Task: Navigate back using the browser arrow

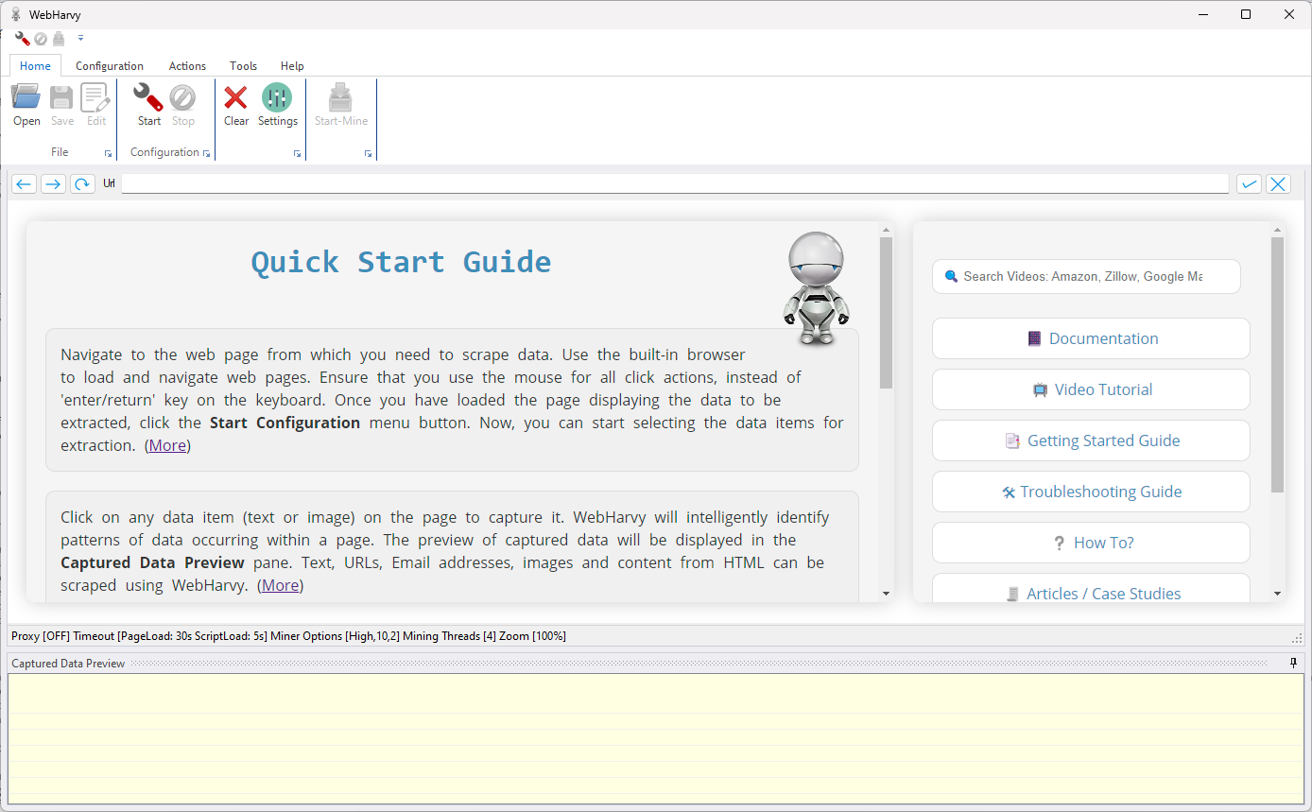Action: pyautogui.click(x=24, y=183)
